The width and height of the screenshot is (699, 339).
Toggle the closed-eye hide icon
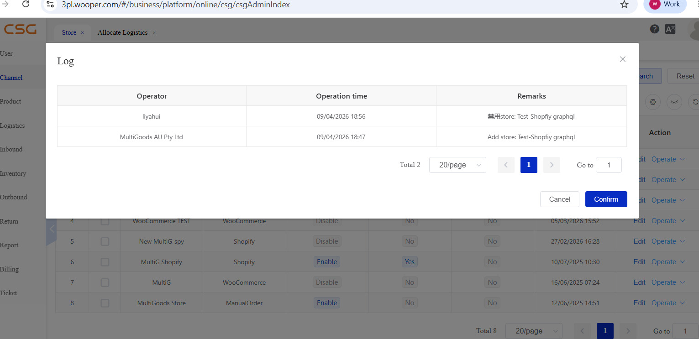[x=673, y=102]
